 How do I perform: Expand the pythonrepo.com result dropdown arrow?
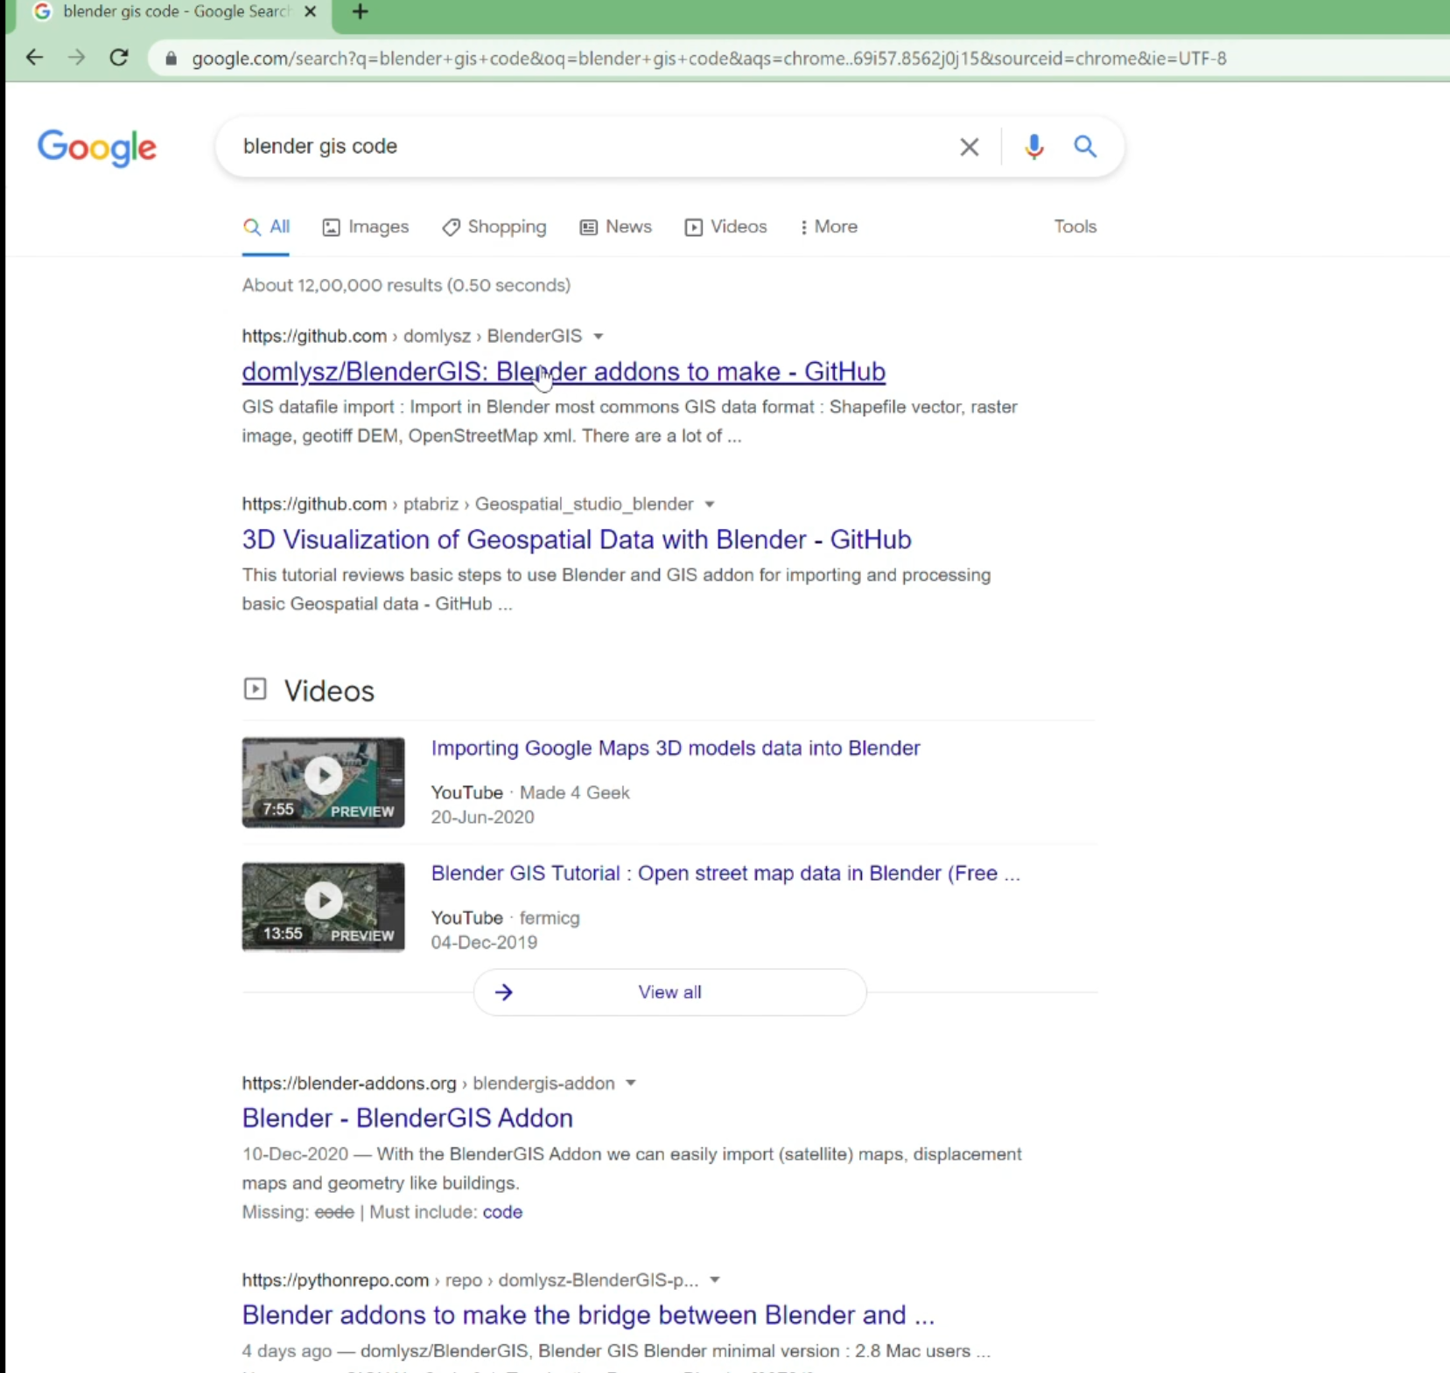tap(715, 1279)
